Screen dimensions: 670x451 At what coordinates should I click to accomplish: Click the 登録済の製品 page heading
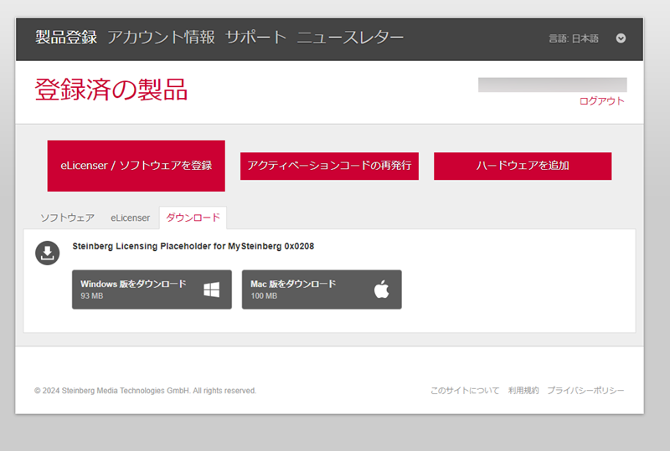(x=111, y=90)
